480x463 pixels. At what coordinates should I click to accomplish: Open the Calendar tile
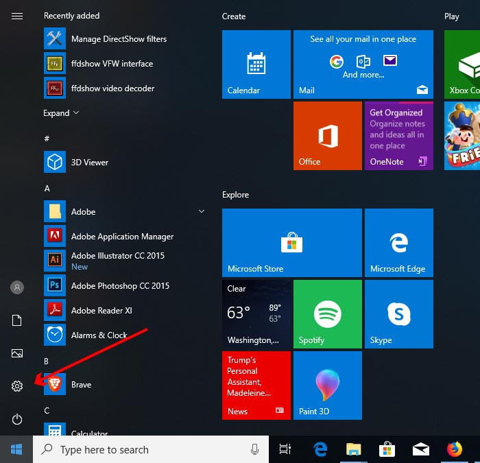point(256,64)
